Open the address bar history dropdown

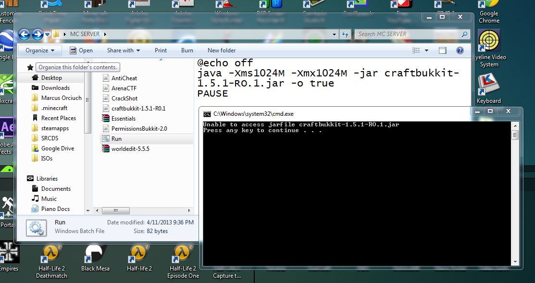[334, 34]
